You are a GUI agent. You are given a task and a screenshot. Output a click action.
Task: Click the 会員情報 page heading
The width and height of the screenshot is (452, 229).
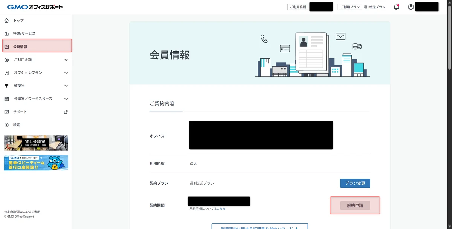(170, 55)
